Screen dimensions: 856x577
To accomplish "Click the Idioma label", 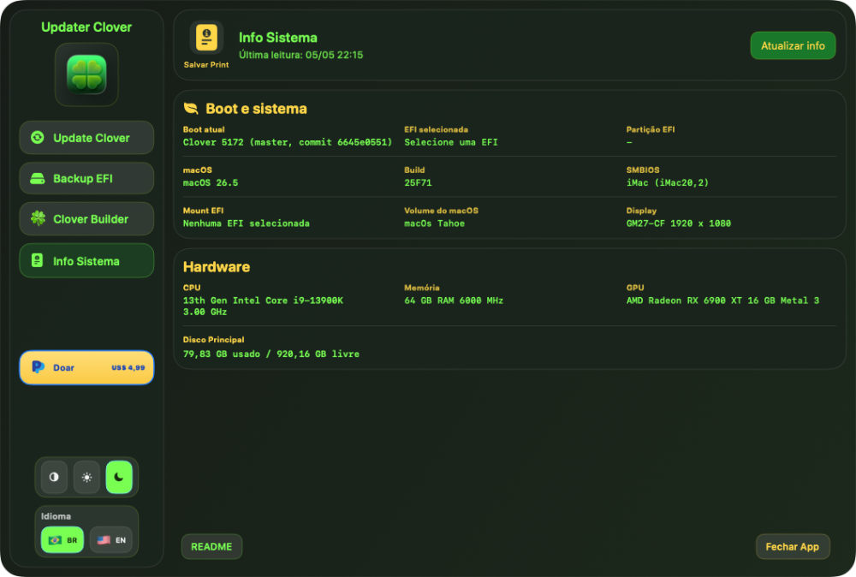I will click(x=56, y=516).
